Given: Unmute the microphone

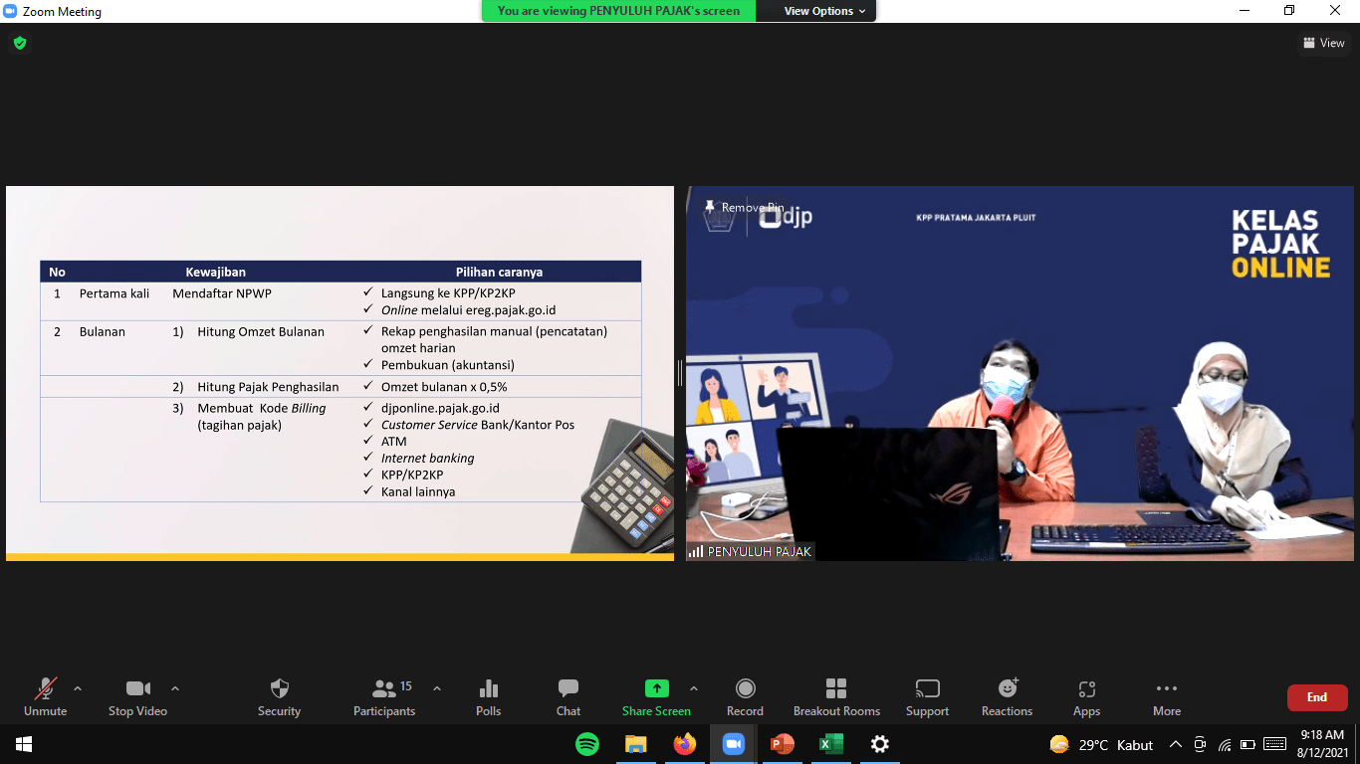Looking at the screenshot, I should point(45,696).
